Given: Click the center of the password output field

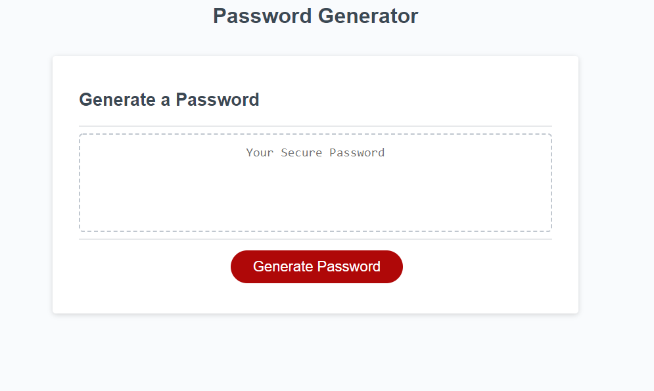Looking at the screenshot, I should pyautogui.click(x=315, y=183).
